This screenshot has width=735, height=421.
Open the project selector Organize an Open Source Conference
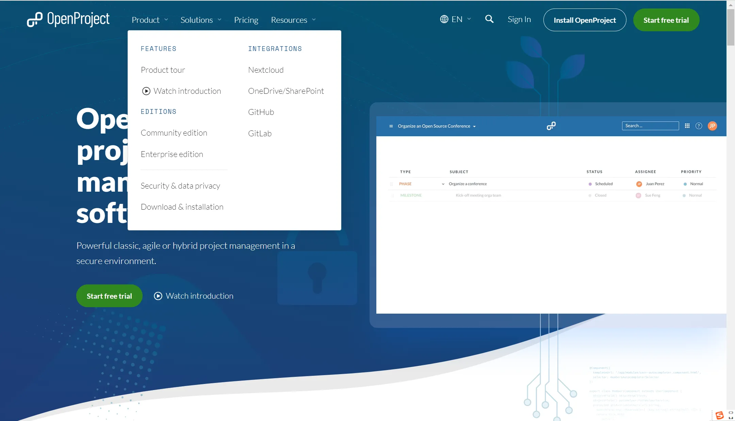click(437, 126)
